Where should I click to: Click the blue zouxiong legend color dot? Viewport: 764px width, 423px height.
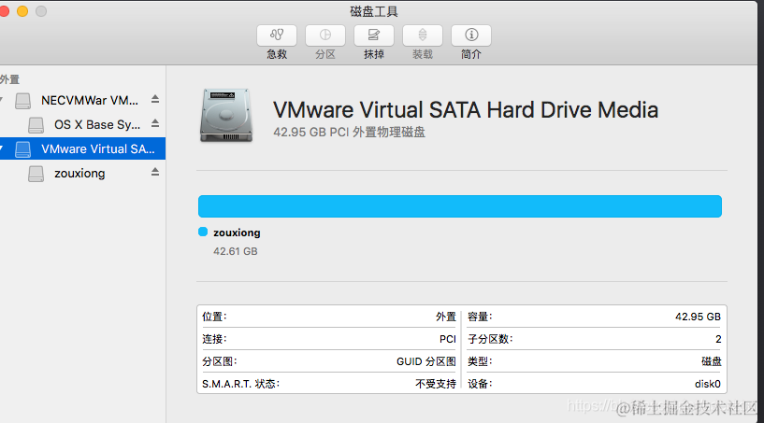(203, 232)
